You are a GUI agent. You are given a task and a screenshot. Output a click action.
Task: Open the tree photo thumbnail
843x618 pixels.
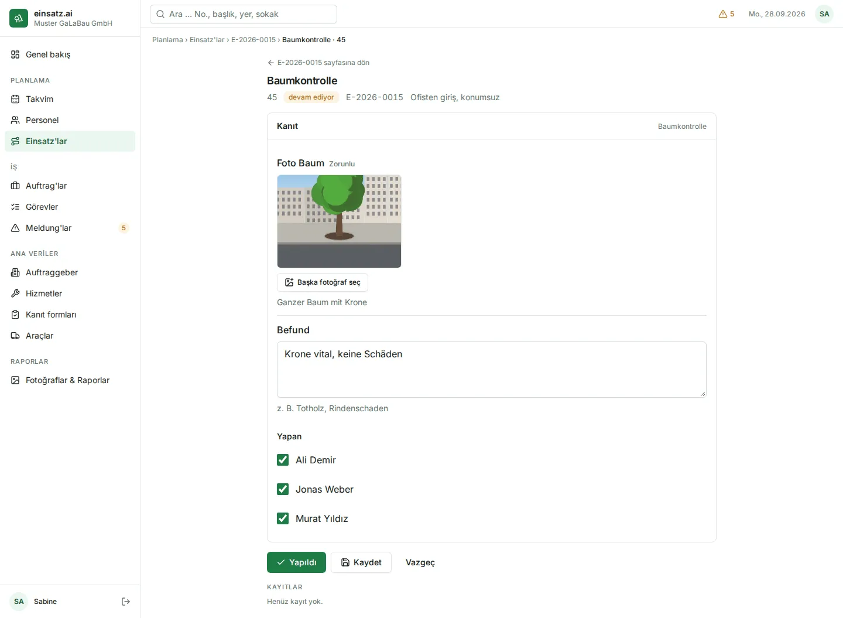(339, 221)
